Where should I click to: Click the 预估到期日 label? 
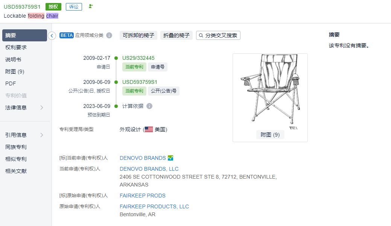point(99,115)
